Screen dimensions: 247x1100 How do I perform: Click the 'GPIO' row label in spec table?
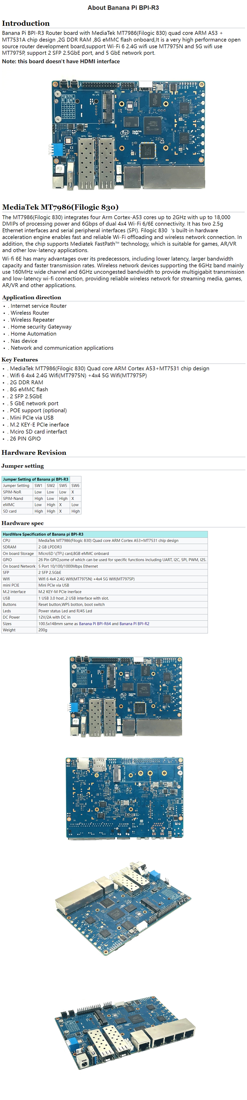(x=19, y=560)
